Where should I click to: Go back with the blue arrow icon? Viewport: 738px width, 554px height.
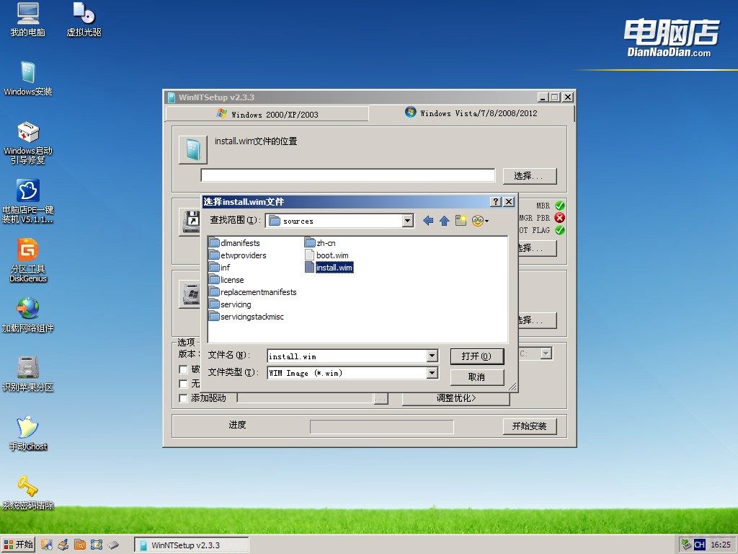[x=428, y=221]
